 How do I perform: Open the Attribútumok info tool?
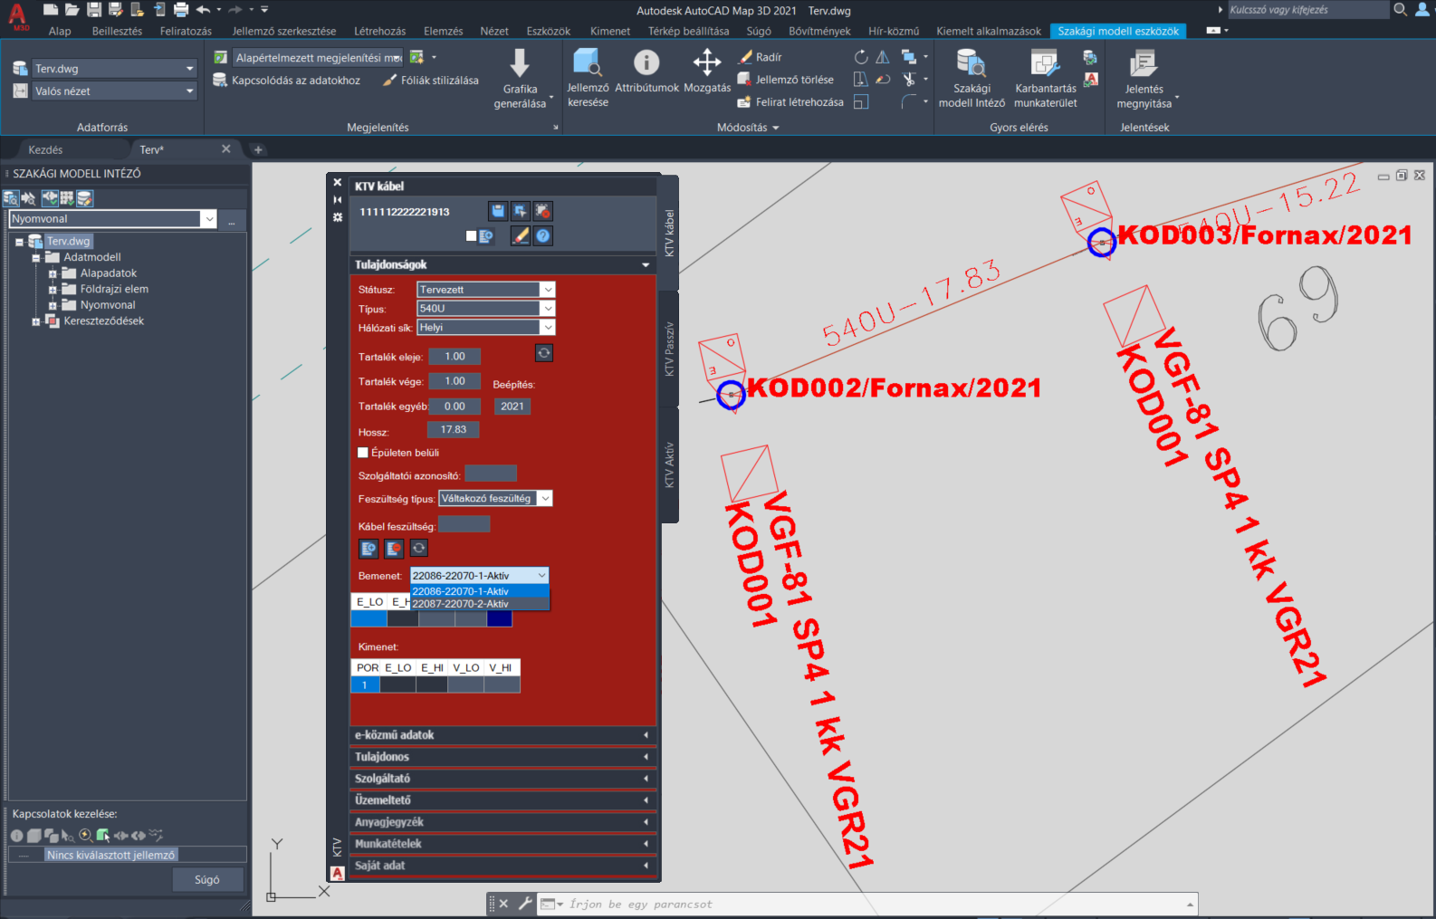point(646,62)
